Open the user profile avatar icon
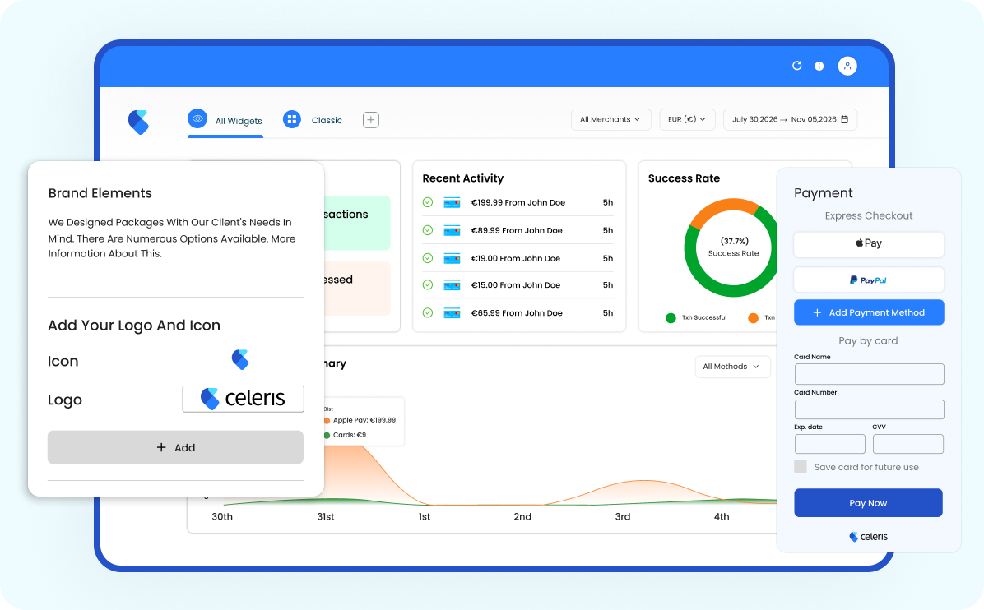Image resolution: width=984 pixels, height=610 pixels. pyautogui.click(x=847, y=66)
